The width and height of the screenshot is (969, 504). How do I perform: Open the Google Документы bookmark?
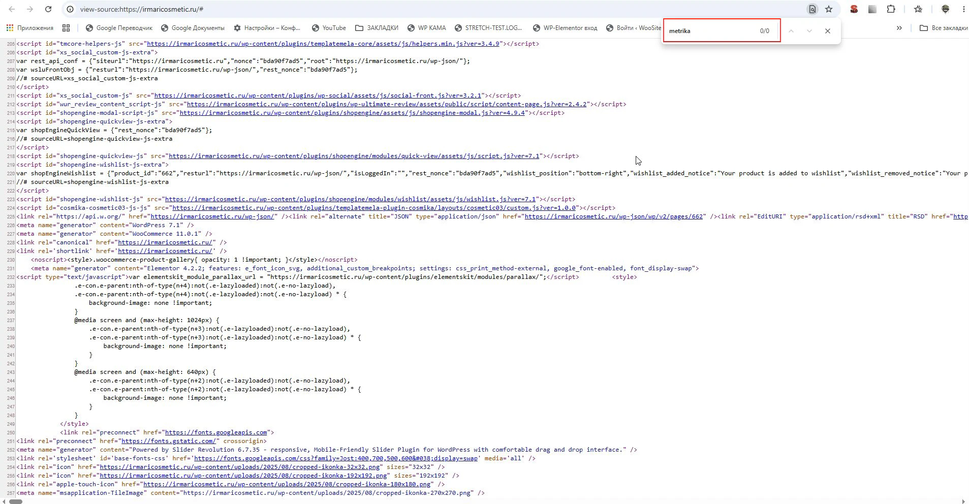(193, 28)
